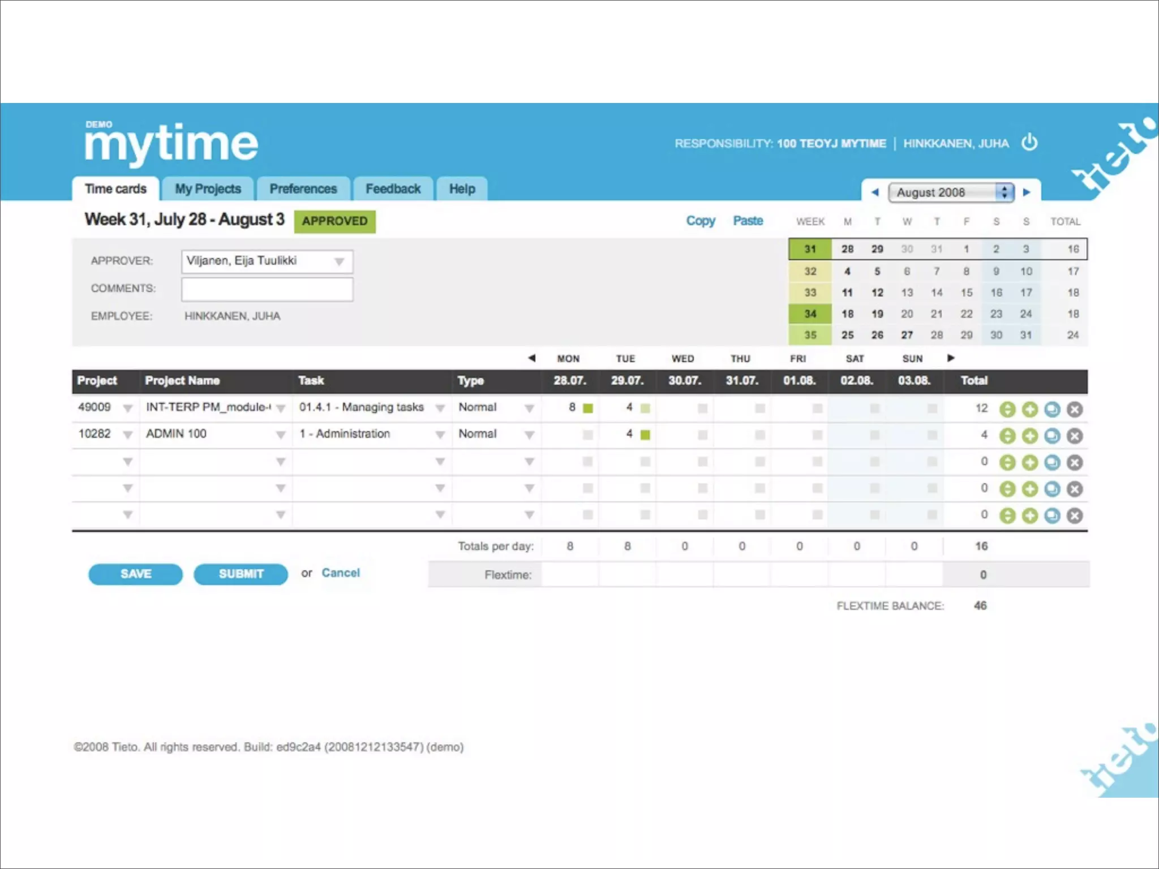Click previous week arrow before MON column

tap(531, 358)
